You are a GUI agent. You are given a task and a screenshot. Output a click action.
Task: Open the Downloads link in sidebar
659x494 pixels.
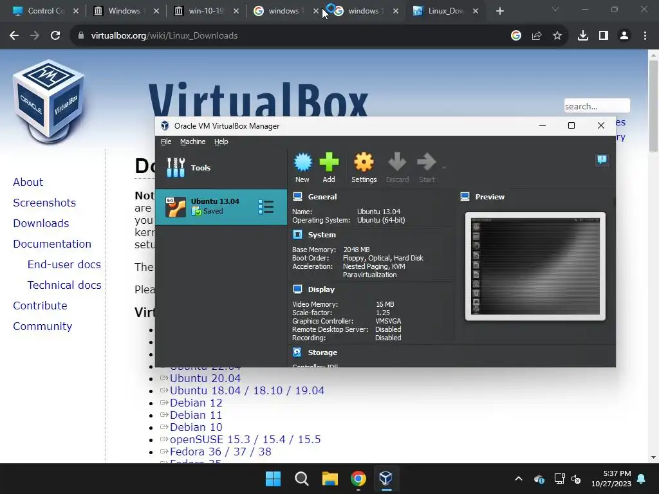[x=41, y=223]
